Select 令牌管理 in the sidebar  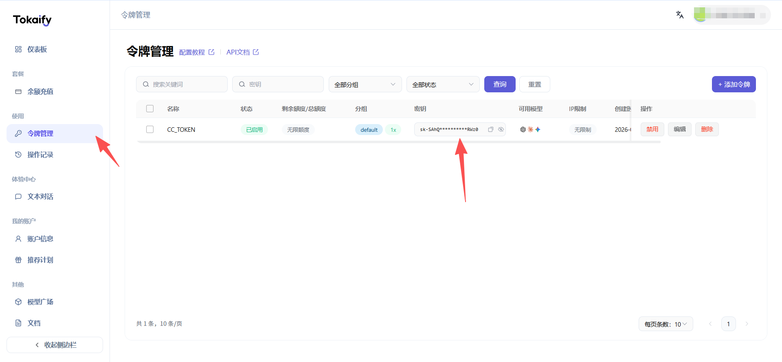coord(55,133)
